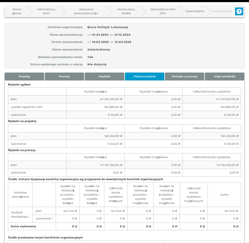Image resolution: width=249 pixels, height=243 pixels.
Task: Switch to the Projekty tab
Action: click(x=25, y=76)
